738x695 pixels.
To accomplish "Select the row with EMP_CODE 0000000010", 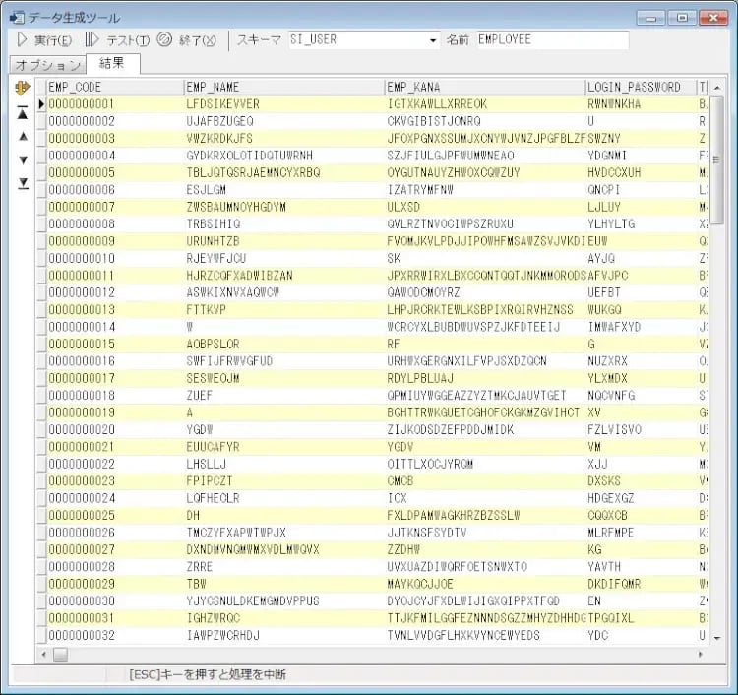I will (82, 258).
